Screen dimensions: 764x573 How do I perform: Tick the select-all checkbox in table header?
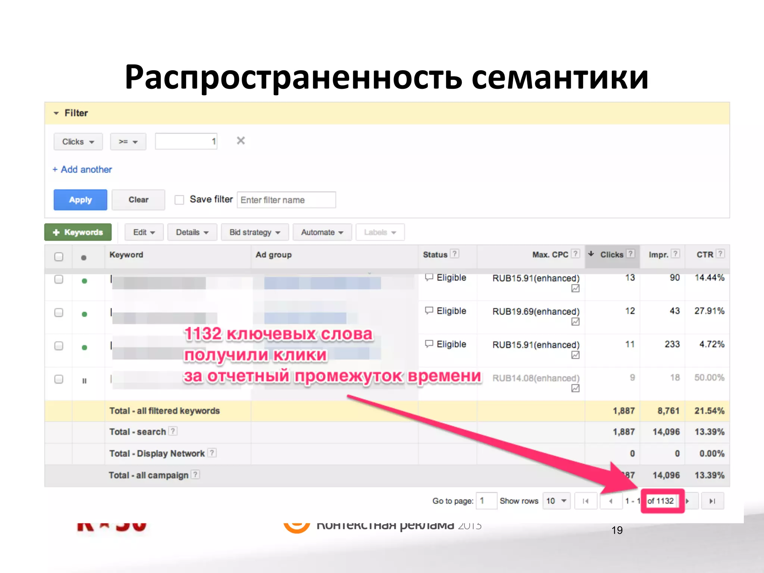coord(59,257)
